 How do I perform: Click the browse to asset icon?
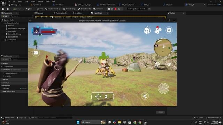pyautogui.click(x=8, y=9)
